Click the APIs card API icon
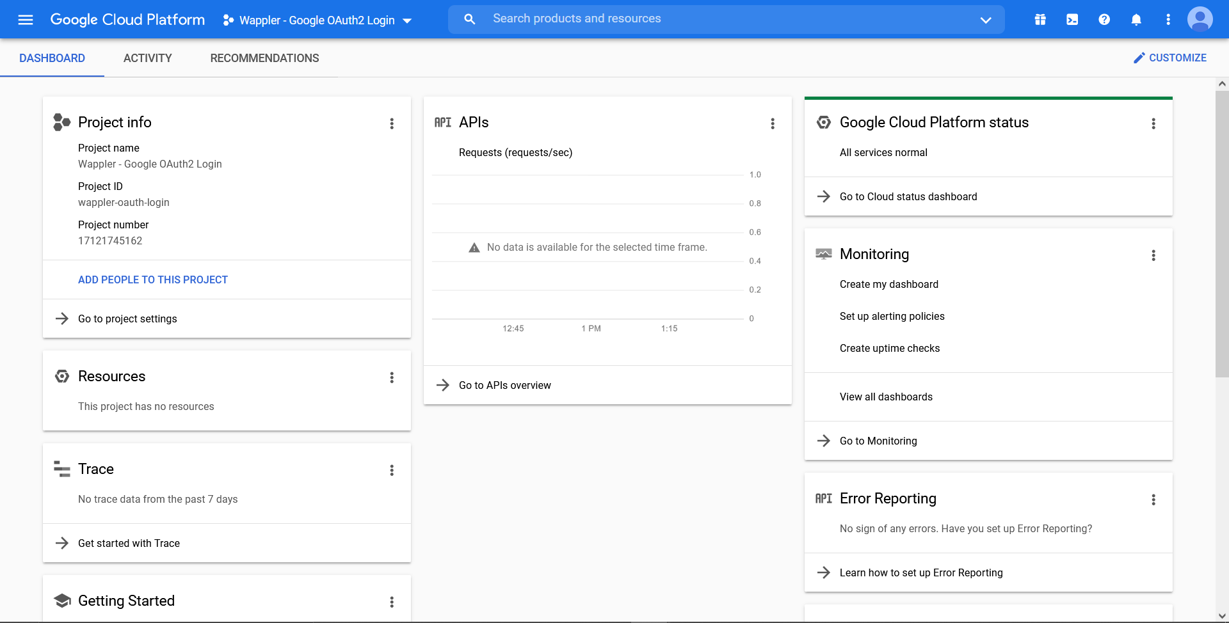 point(443,122)
